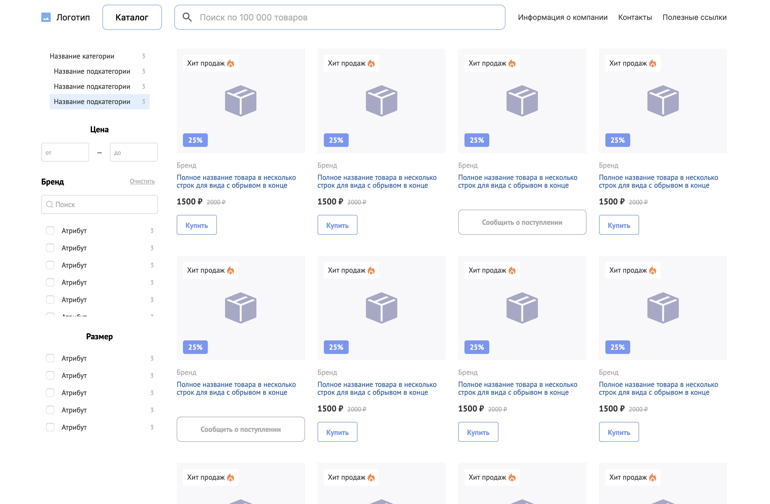Screen dimensions: 770x504
Task: Click the Хит продаж badge on the second bottom-row card
Action: 351,477
